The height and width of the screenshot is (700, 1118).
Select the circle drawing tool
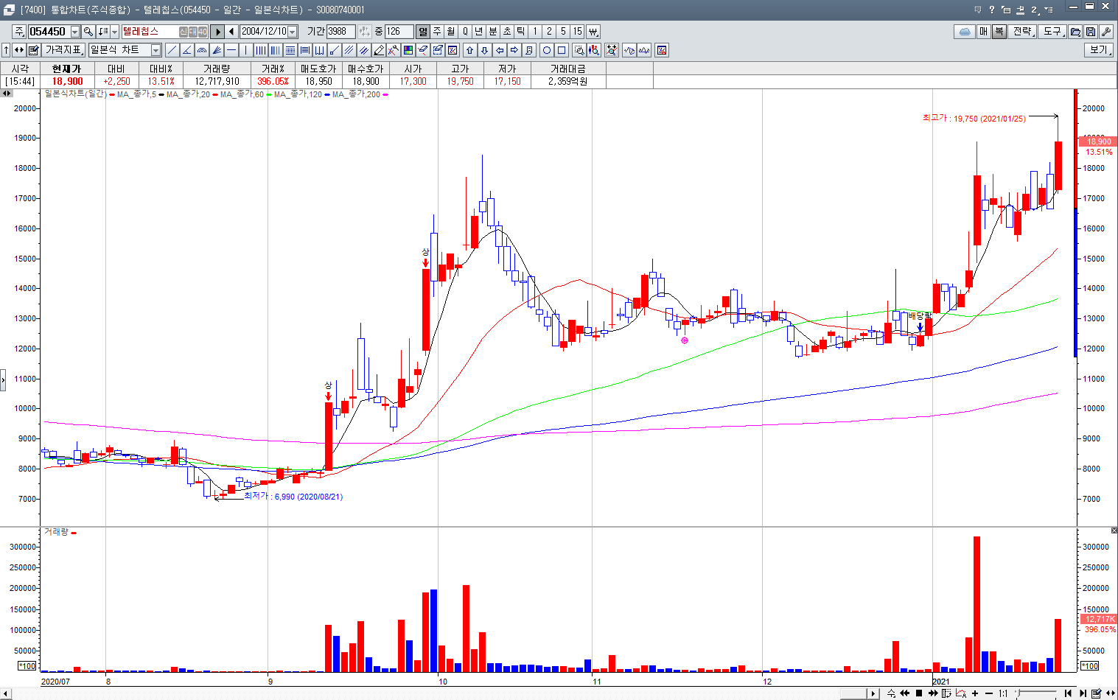(x=547, y=50)
